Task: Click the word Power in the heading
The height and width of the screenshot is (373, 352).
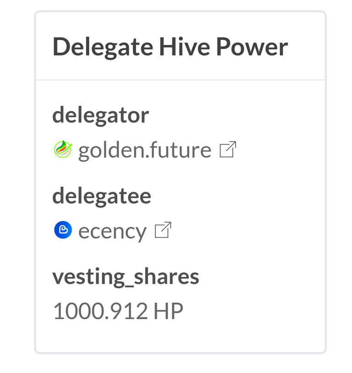Action: [252, 46]
